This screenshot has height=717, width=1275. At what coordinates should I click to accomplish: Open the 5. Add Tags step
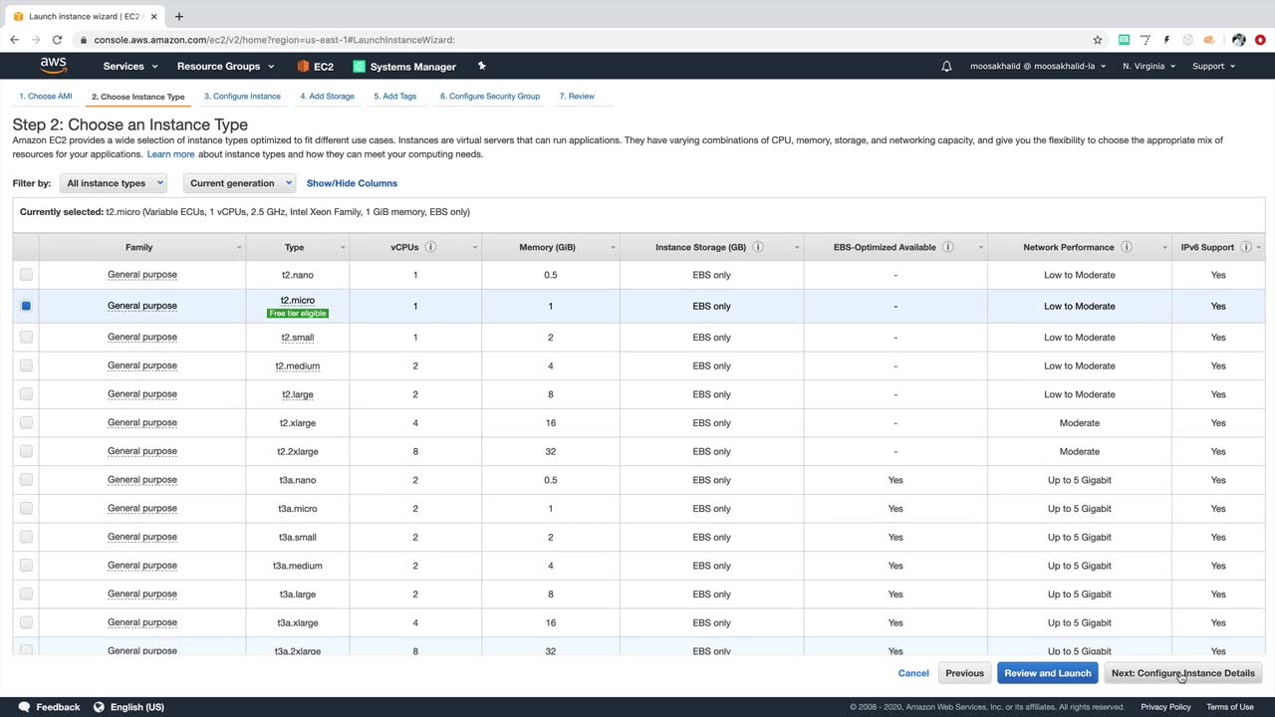click(395, 97)
